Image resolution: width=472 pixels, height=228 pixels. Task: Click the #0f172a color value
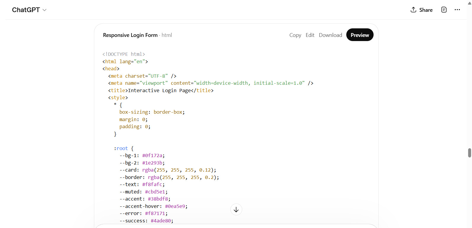(152, 156)
